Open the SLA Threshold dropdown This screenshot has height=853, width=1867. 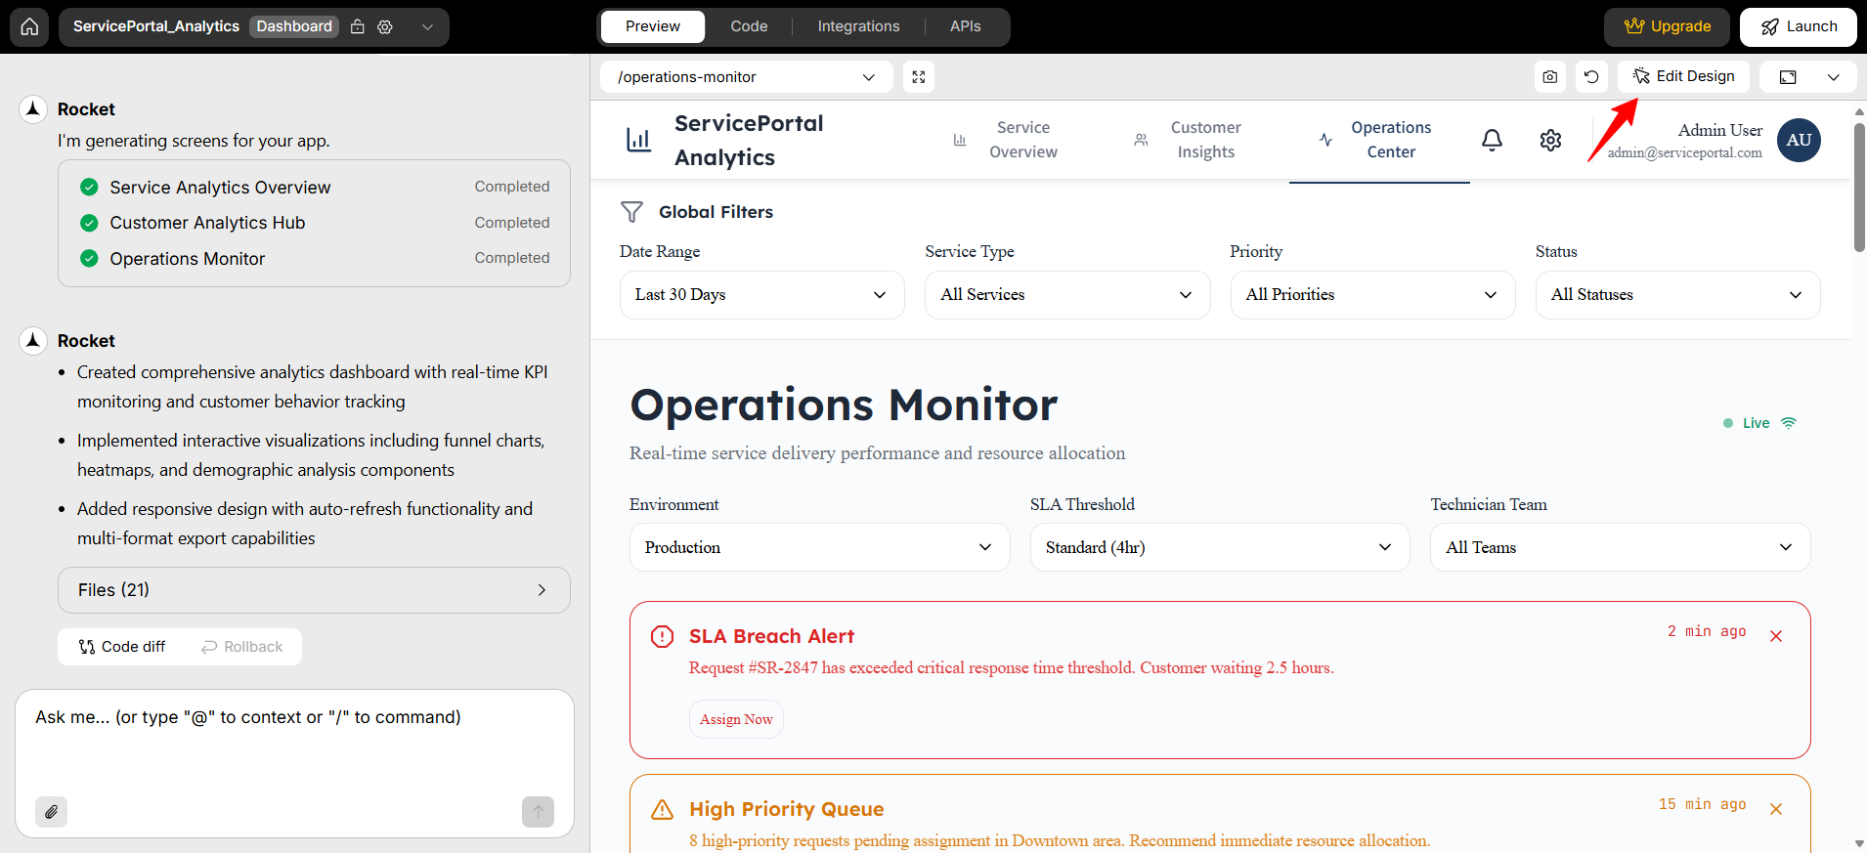pos(1220,547)
